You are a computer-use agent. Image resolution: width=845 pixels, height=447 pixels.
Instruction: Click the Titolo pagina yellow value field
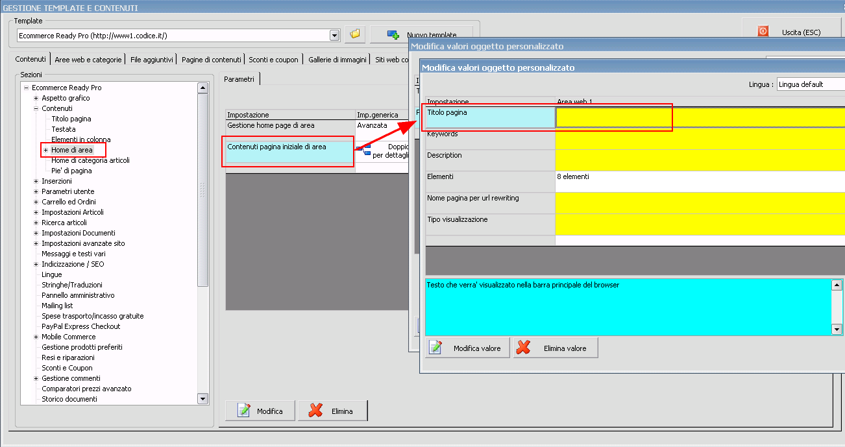(x=700, y=117)
